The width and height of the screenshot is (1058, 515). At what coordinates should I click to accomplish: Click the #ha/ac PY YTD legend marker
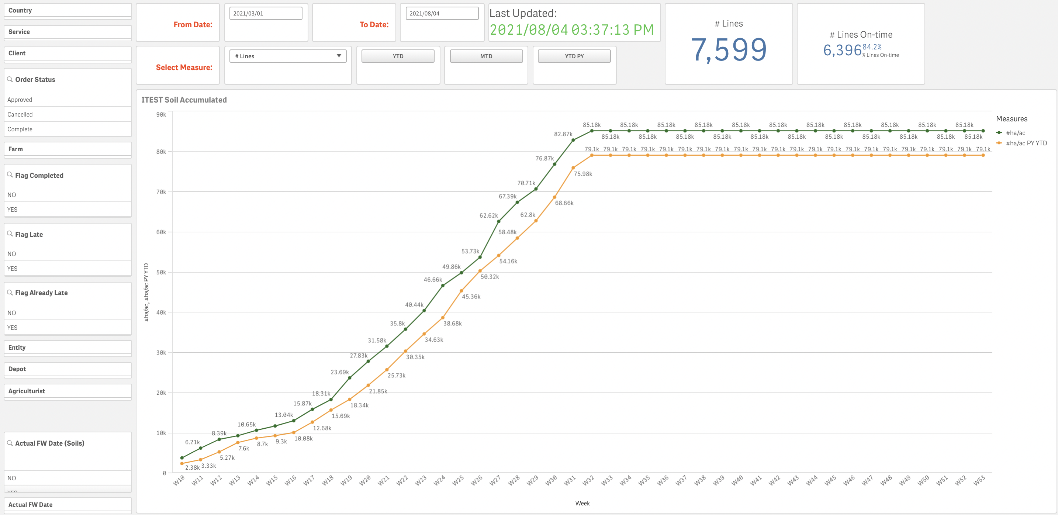coord(1000,142)
